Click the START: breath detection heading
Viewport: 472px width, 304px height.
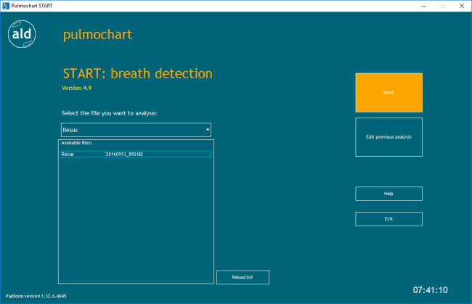(x=138, y=74)
